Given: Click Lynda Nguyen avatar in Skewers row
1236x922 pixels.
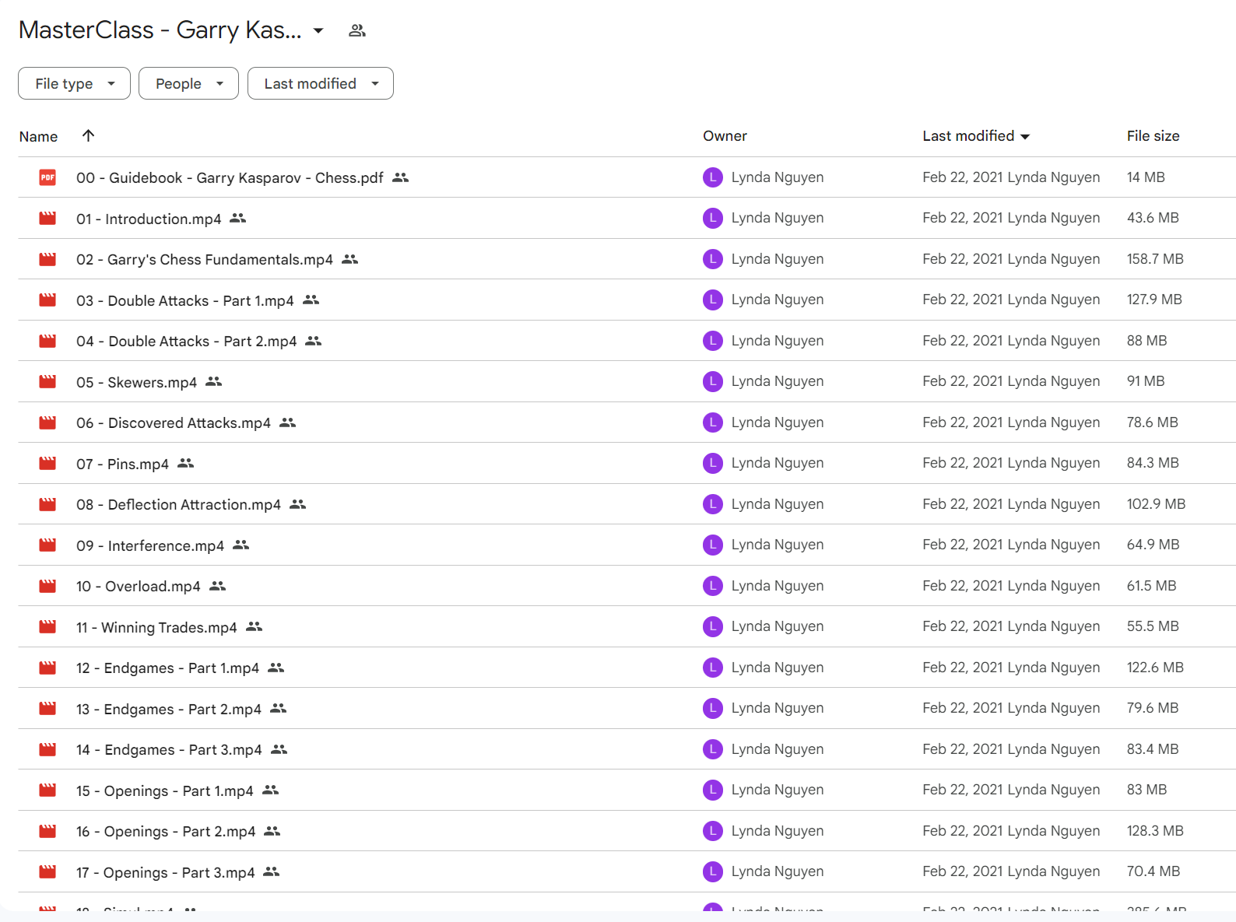Looking at the screenshot, I should point(713,381).
